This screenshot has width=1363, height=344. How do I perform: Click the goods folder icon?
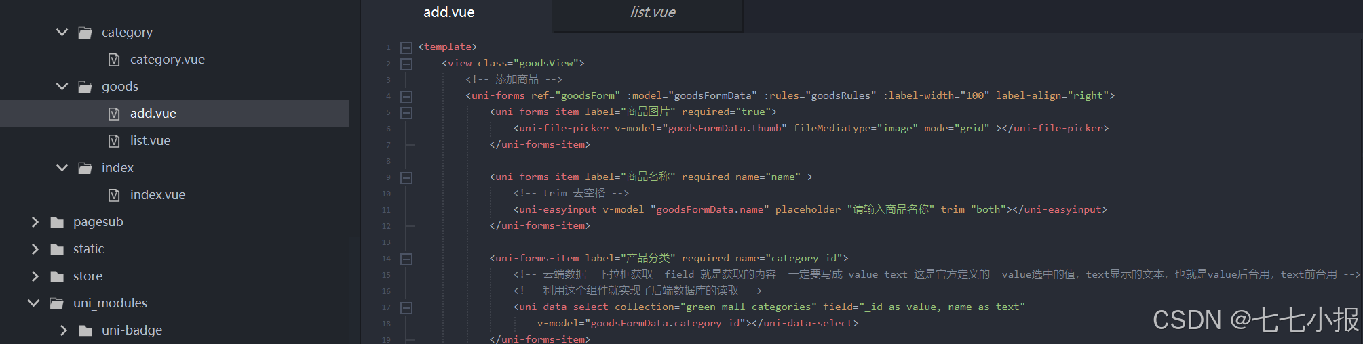pyautogui.click(x=85, y=87)
